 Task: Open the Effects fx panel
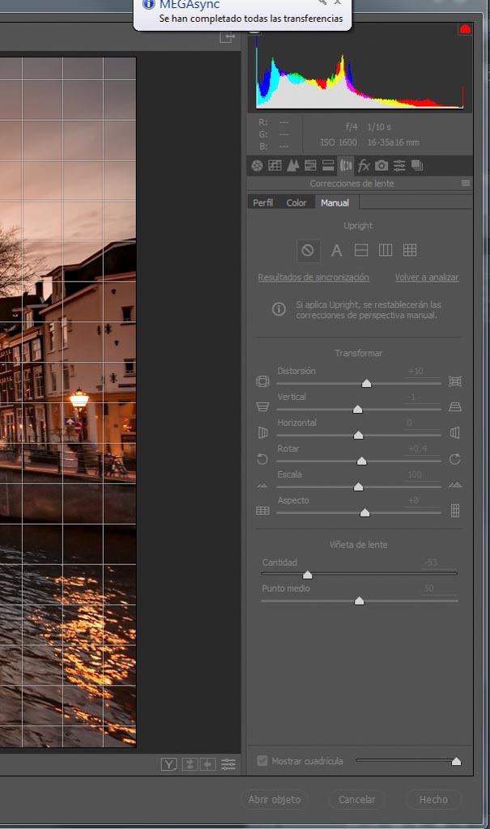click(x=364, y=166)
